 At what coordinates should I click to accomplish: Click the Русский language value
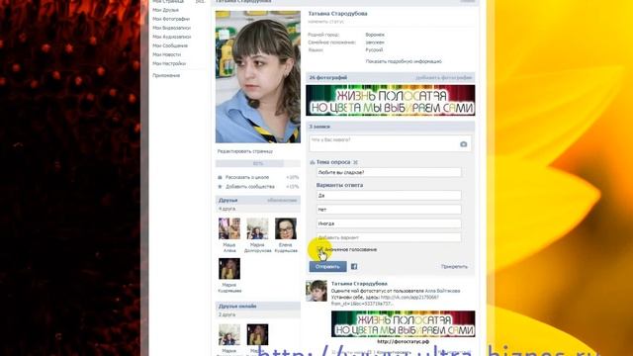tap(374, 50)
